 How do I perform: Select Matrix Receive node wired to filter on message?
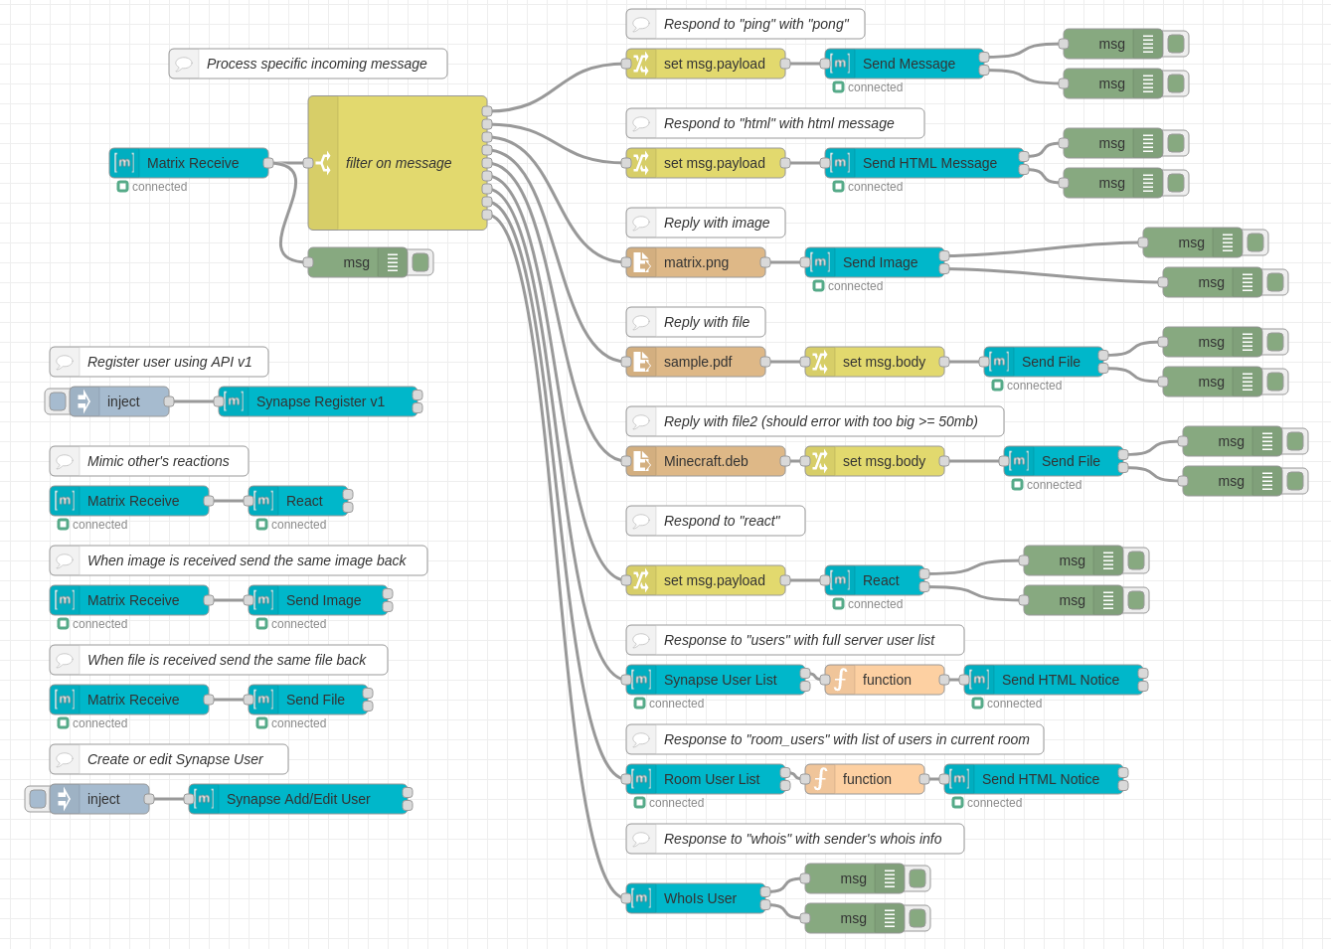tap(193, 163)
